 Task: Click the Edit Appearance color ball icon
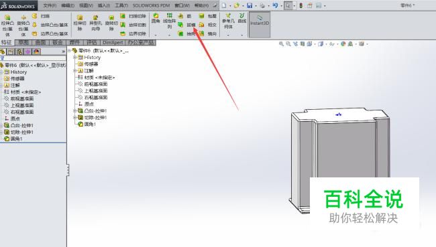[x=343, y=44]
